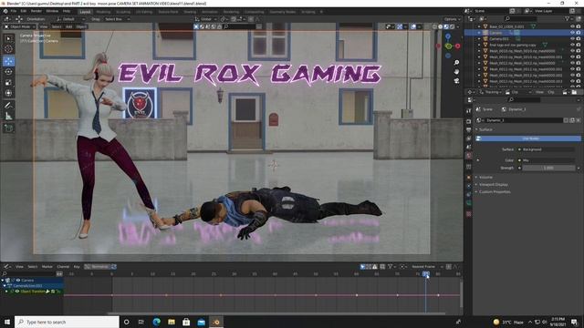
Task: Select CameraAction.001 channel in graph editor
Action: (27, 286)
